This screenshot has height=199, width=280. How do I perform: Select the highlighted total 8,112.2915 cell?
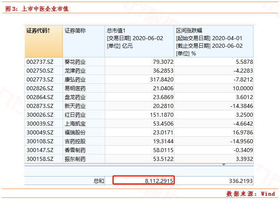click(143, 181)
